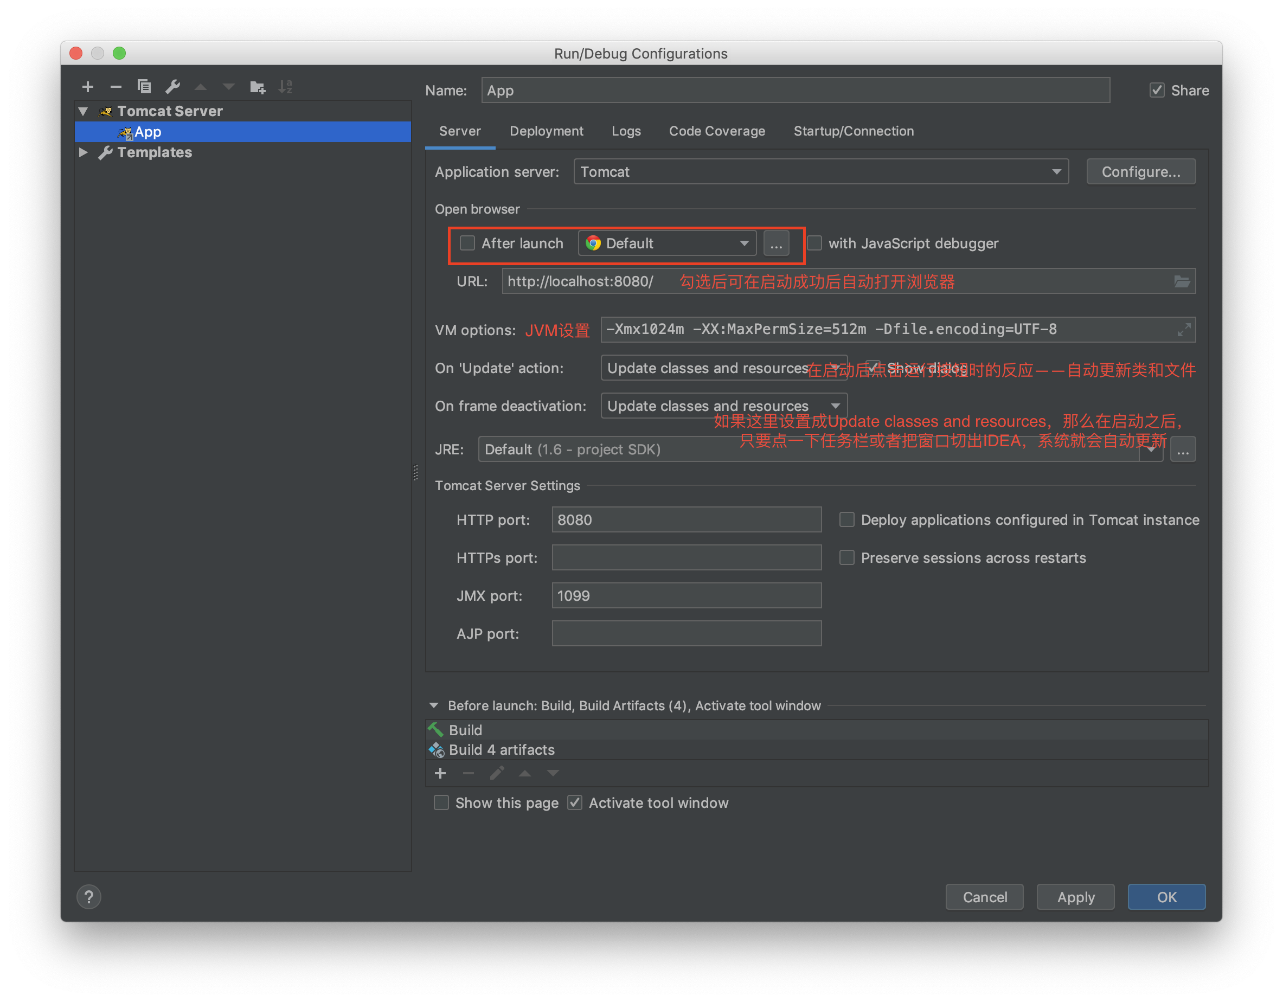The width and height of the screenshot is (1283, 1002).
Task: Switch to the Startup/Connection tab
Action: click(x=852, y=131)
